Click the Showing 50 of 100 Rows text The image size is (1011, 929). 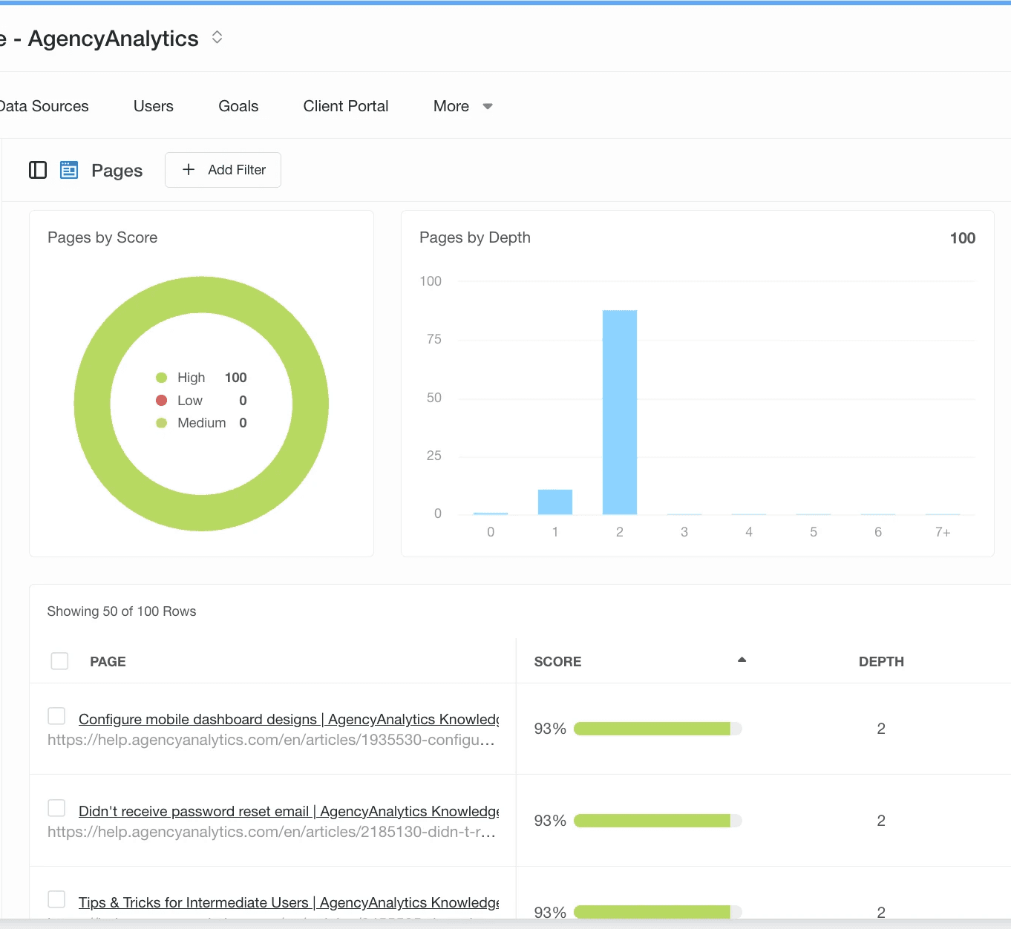[122, 611]
